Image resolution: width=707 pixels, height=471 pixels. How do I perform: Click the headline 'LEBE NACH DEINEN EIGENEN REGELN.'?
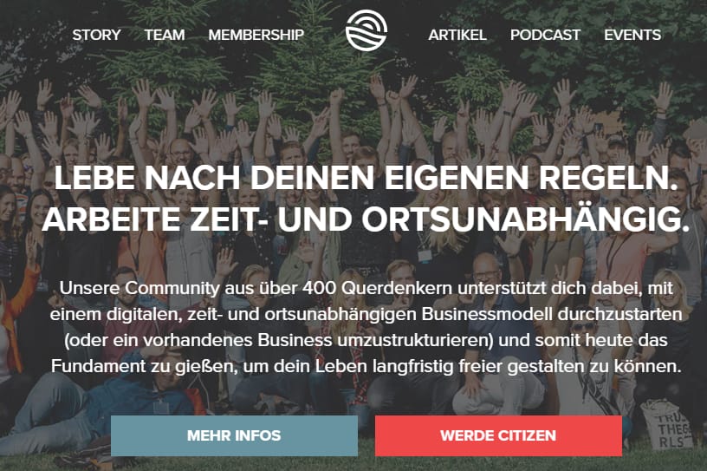pos(366,178)
